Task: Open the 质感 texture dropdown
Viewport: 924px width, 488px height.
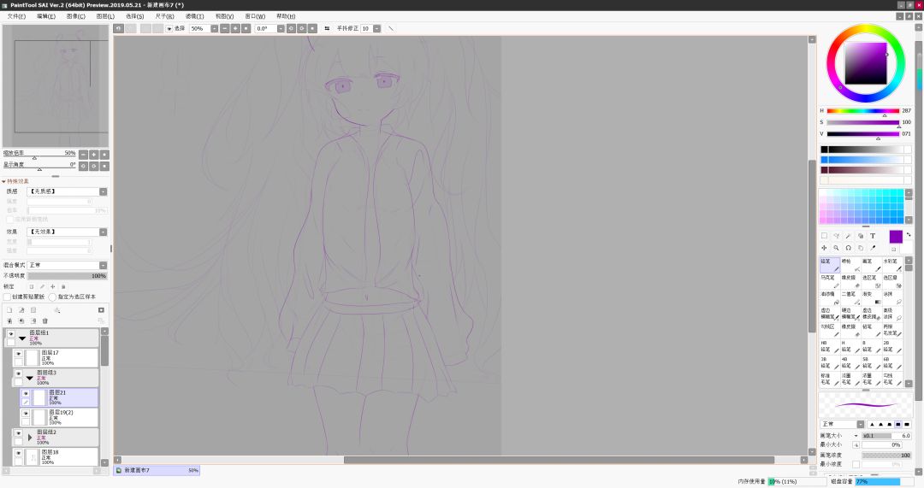Action: coord(68,192)
